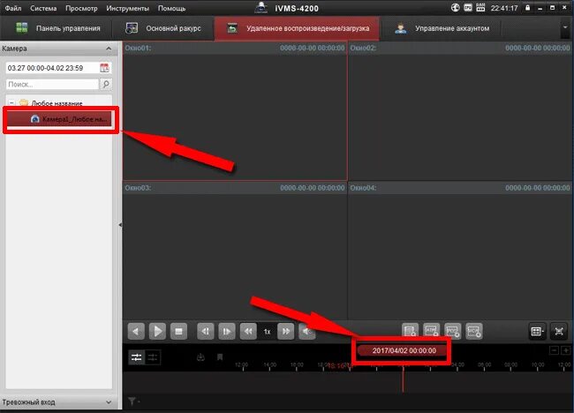Click the reverse playback button
574x413 pixels.
[136, 332]
